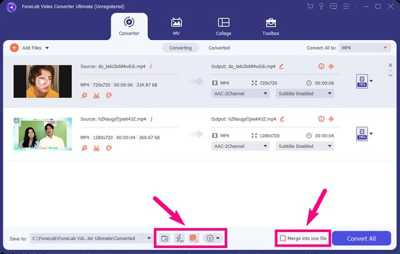Open enhance wand for do_tekiJbdNMwEdi.mp4
Image resolution: width=400 pixels, height=254 pixels.
pyautogui.click(x=84, y=95)
